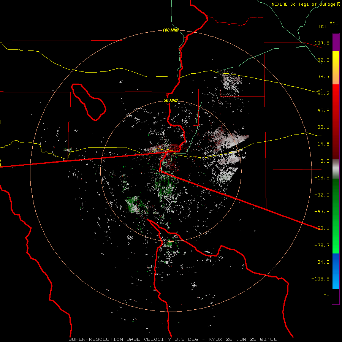Select the KYUX station identifier

(215, 339)
